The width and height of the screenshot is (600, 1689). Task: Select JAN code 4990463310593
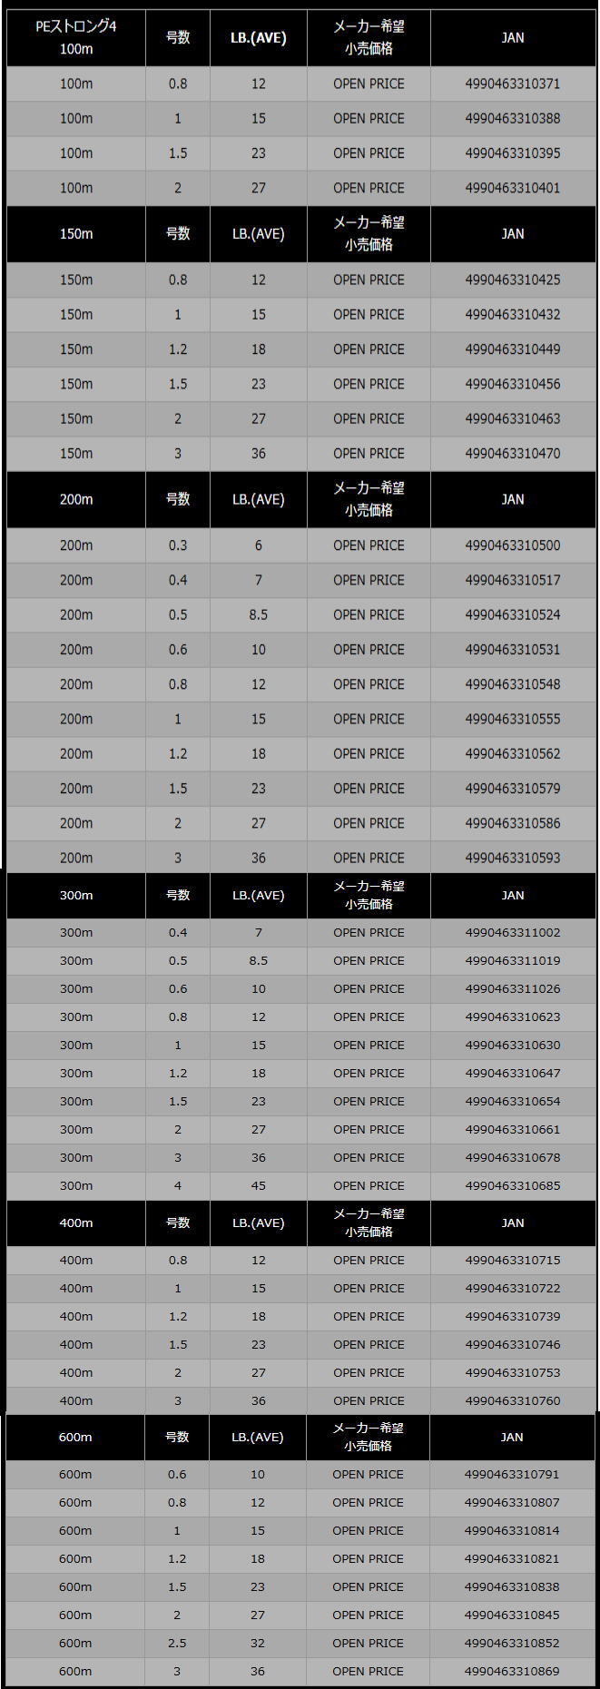point(512,858)
